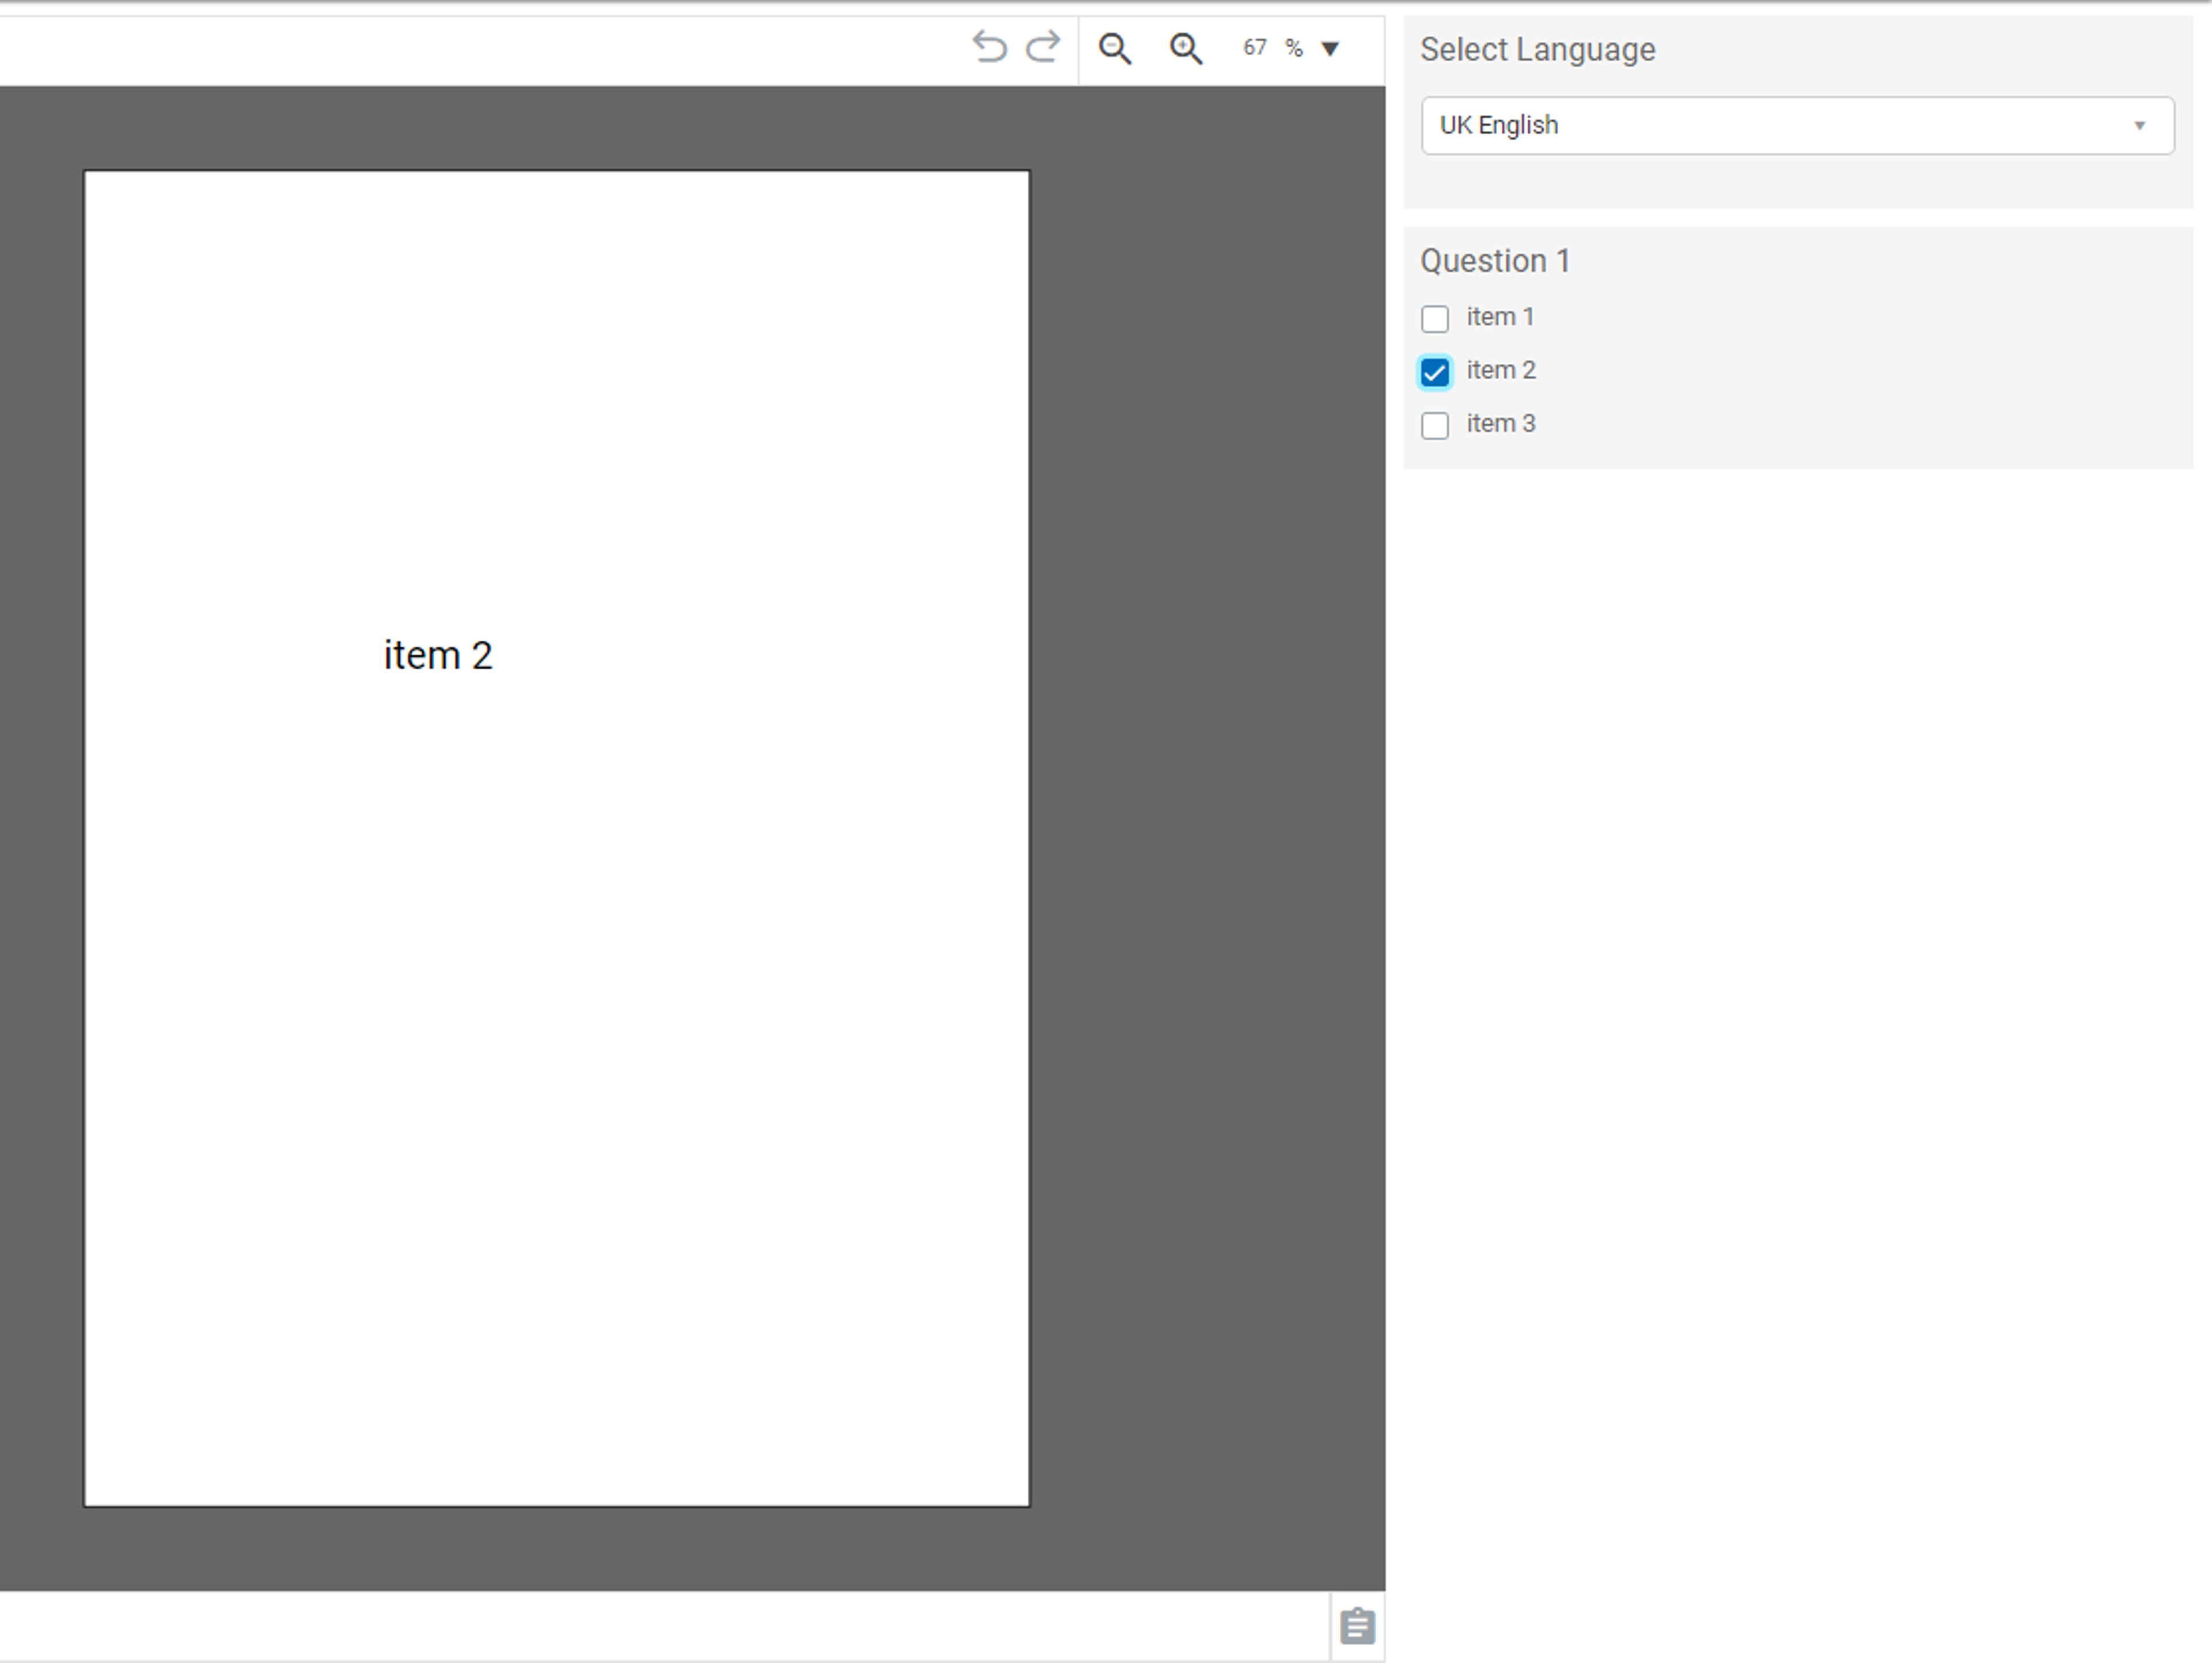Click the redo icon
The width and height of the screenshot is (2212, 1663).
1043,47
